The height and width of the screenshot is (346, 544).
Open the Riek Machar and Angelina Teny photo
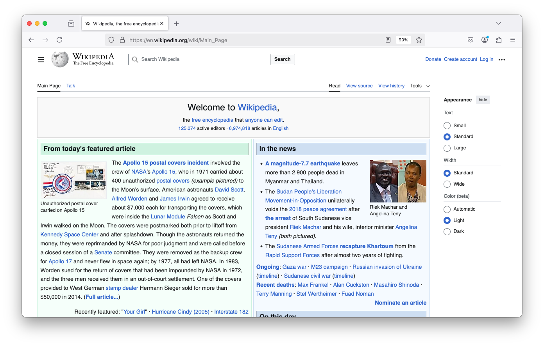click(398, 181)
